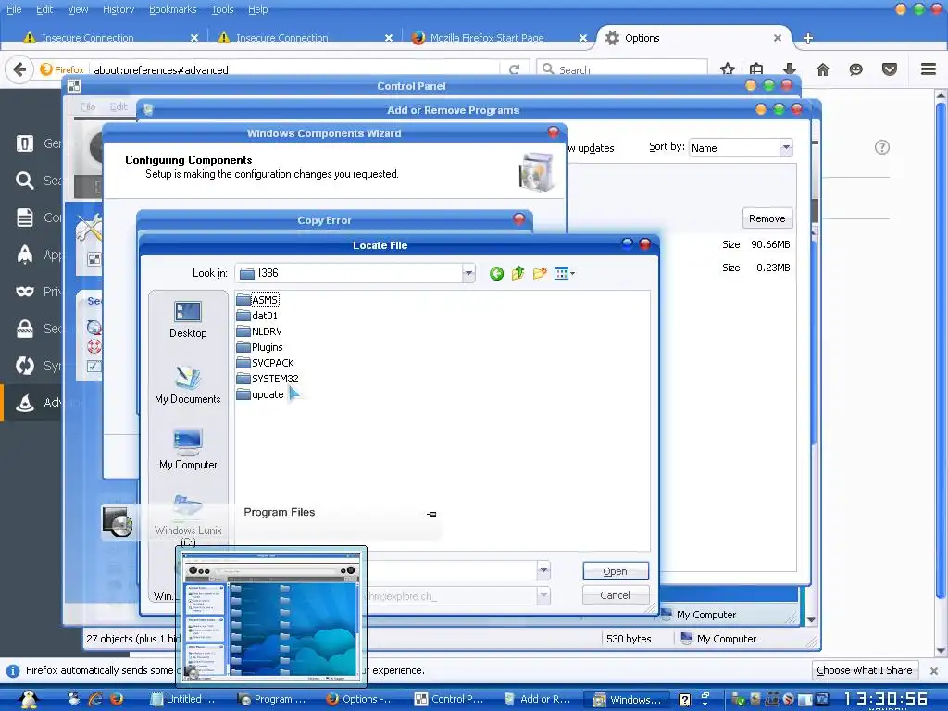The width and height of the screenshot is (948, 711).
Task: Select Privacy mask icon in Firefox Options
Action: pyautogui.click(x=25, y=292)
